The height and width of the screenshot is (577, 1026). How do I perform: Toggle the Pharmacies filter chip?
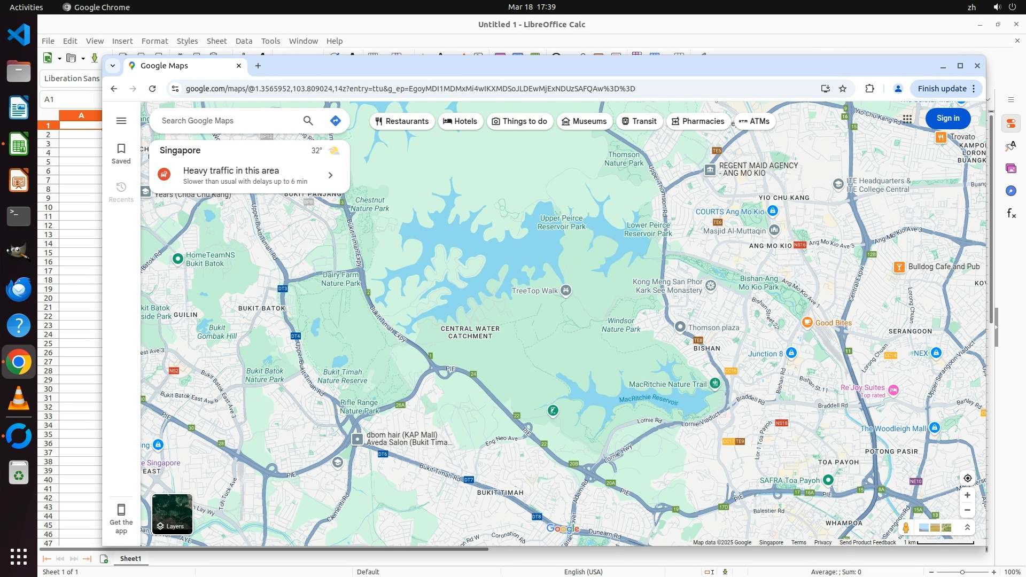coord(697,121)
